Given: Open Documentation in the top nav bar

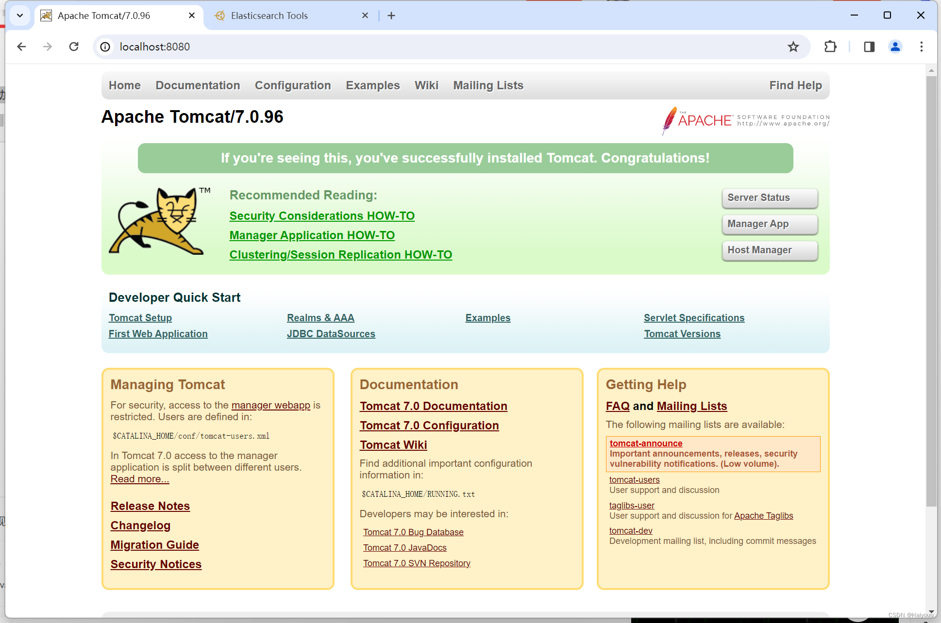Looking at the screenshot, I should (x=198, y=85).
